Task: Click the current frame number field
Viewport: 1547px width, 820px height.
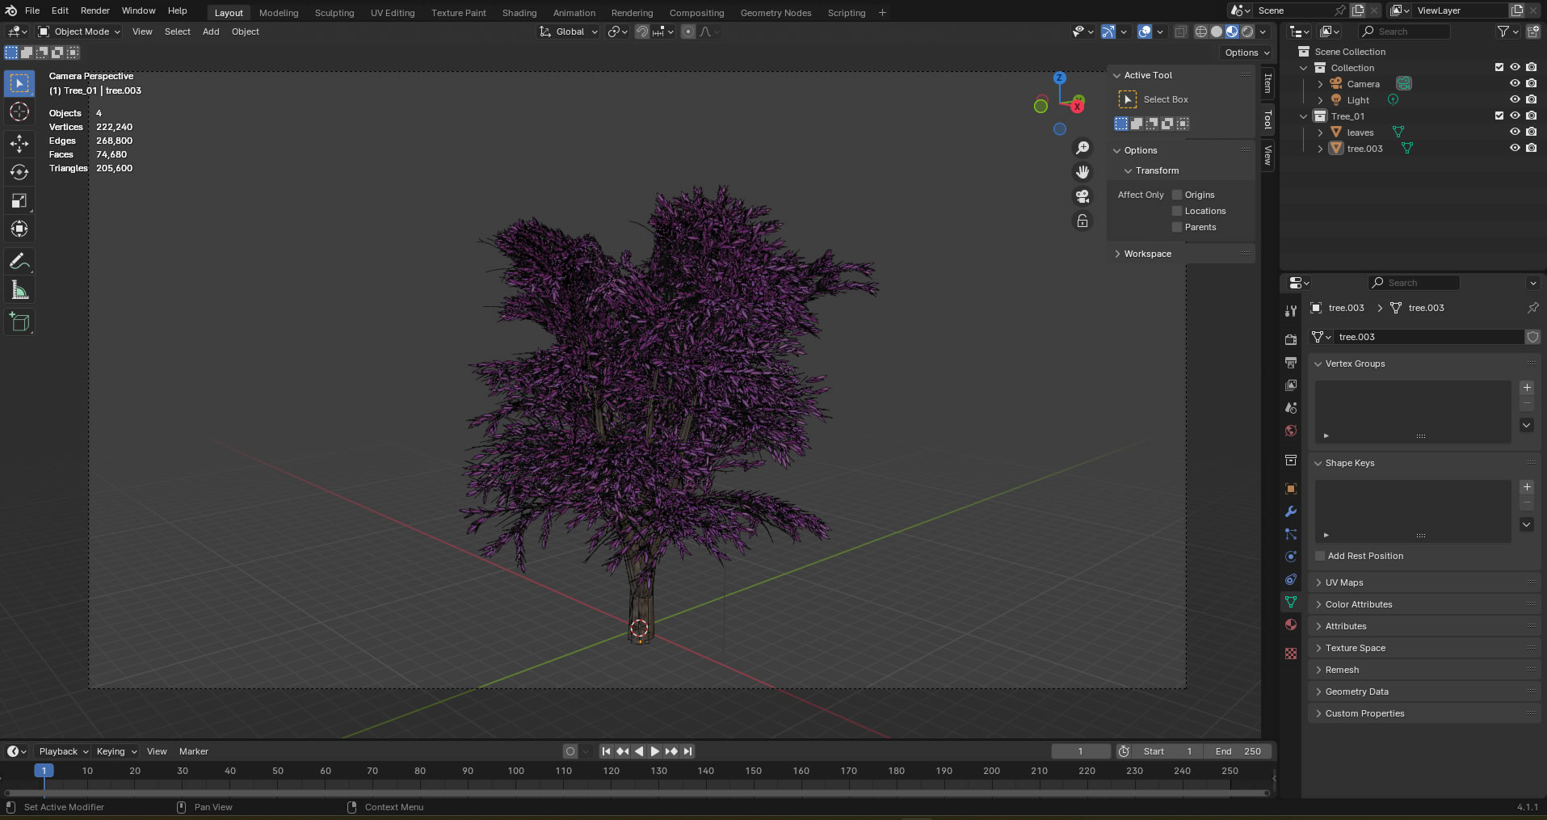Action: click(1081, 751)
